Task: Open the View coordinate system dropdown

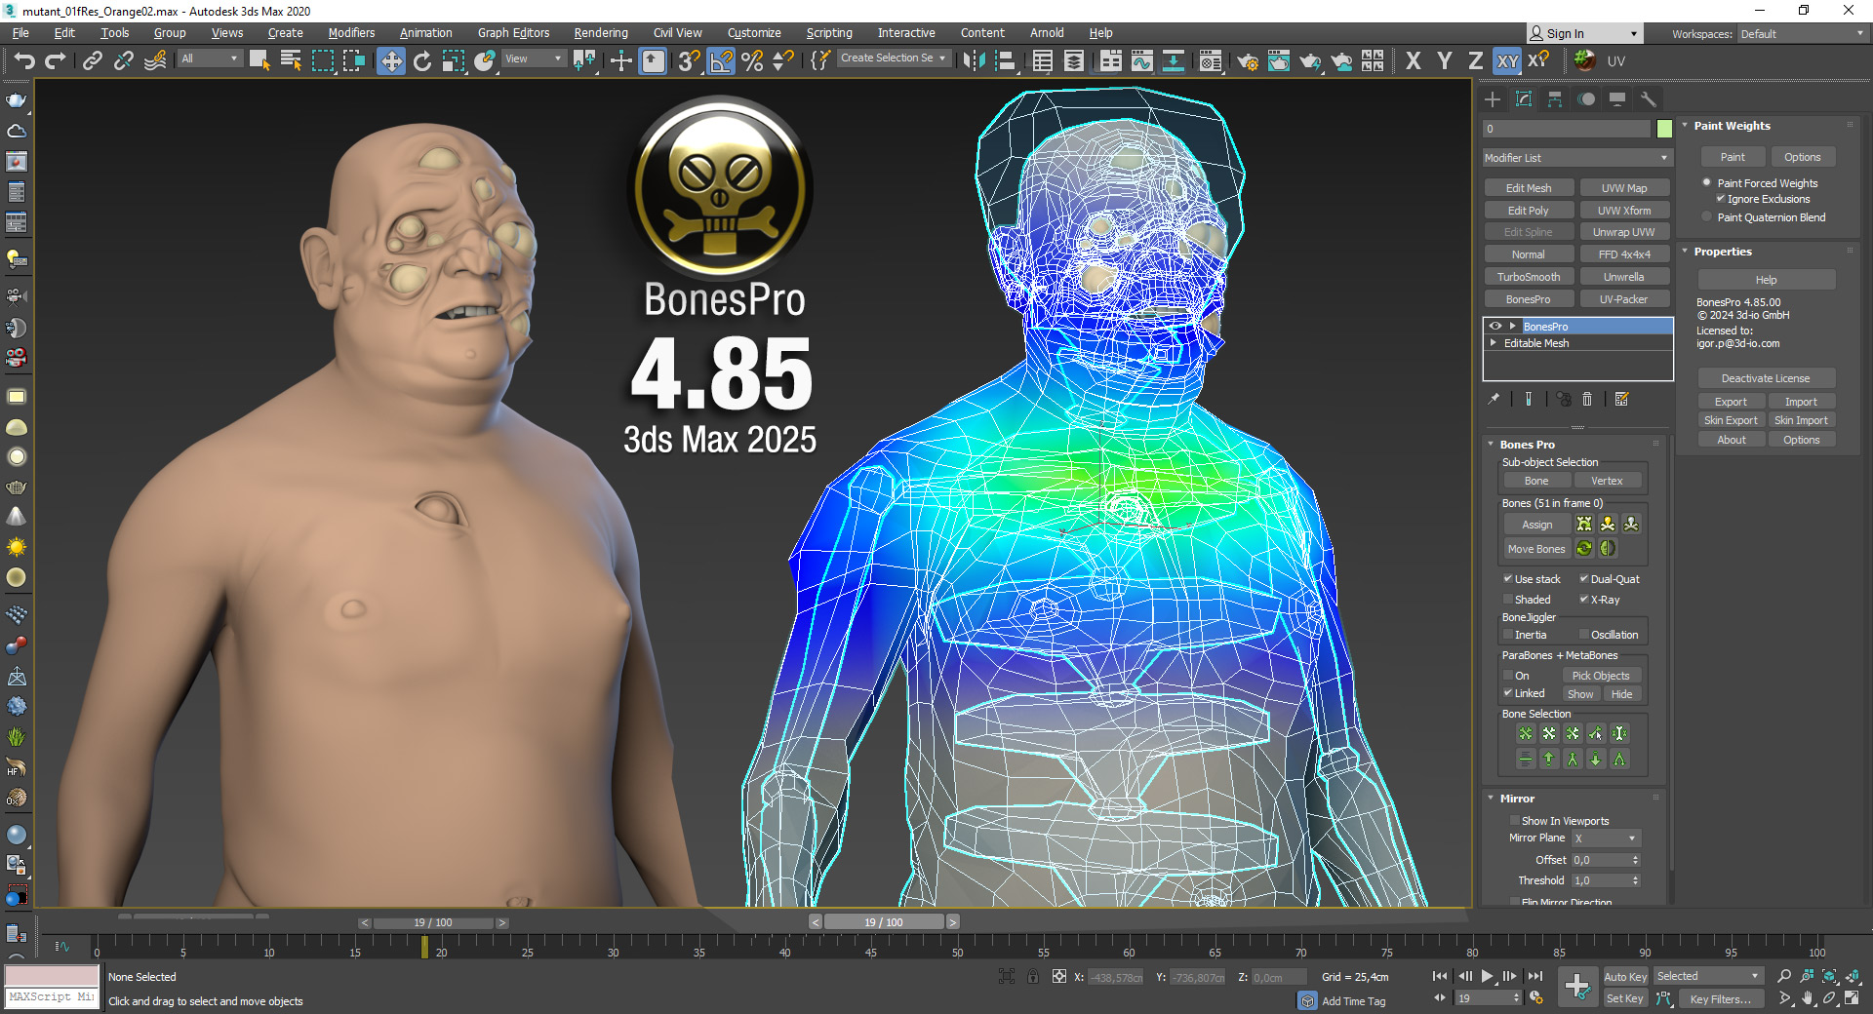Action: tap(534, 58)
